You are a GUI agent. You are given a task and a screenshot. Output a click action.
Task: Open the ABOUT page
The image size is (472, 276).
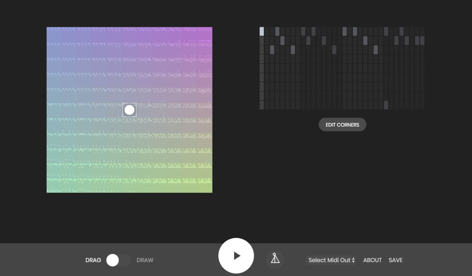tap(372, 260)
